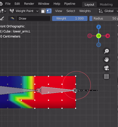Click the pan view hand icon
This screenshot has height=127, width=118.
click(x=107, y=60)
